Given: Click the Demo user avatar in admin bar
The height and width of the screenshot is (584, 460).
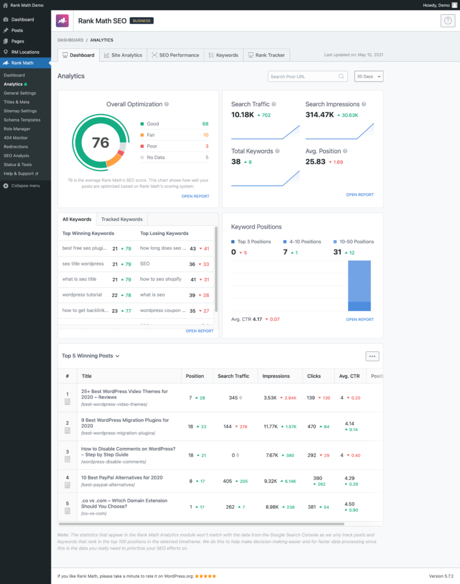Looking at the screenshot, I should point(454,5).
